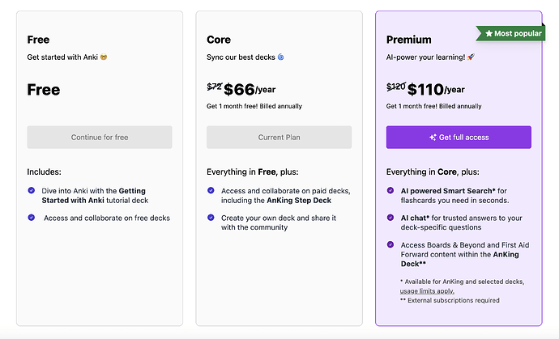Screen dimensions: 559x339
Task: Click checkmark beside AI powered Smart Search
Action: (x=390, y=190)
